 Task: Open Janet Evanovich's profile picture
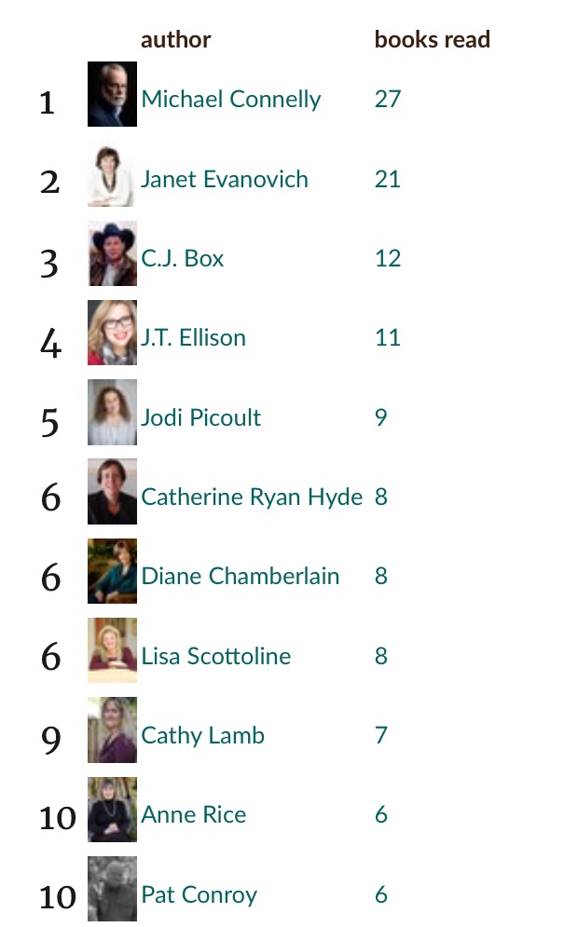[112, 174]
